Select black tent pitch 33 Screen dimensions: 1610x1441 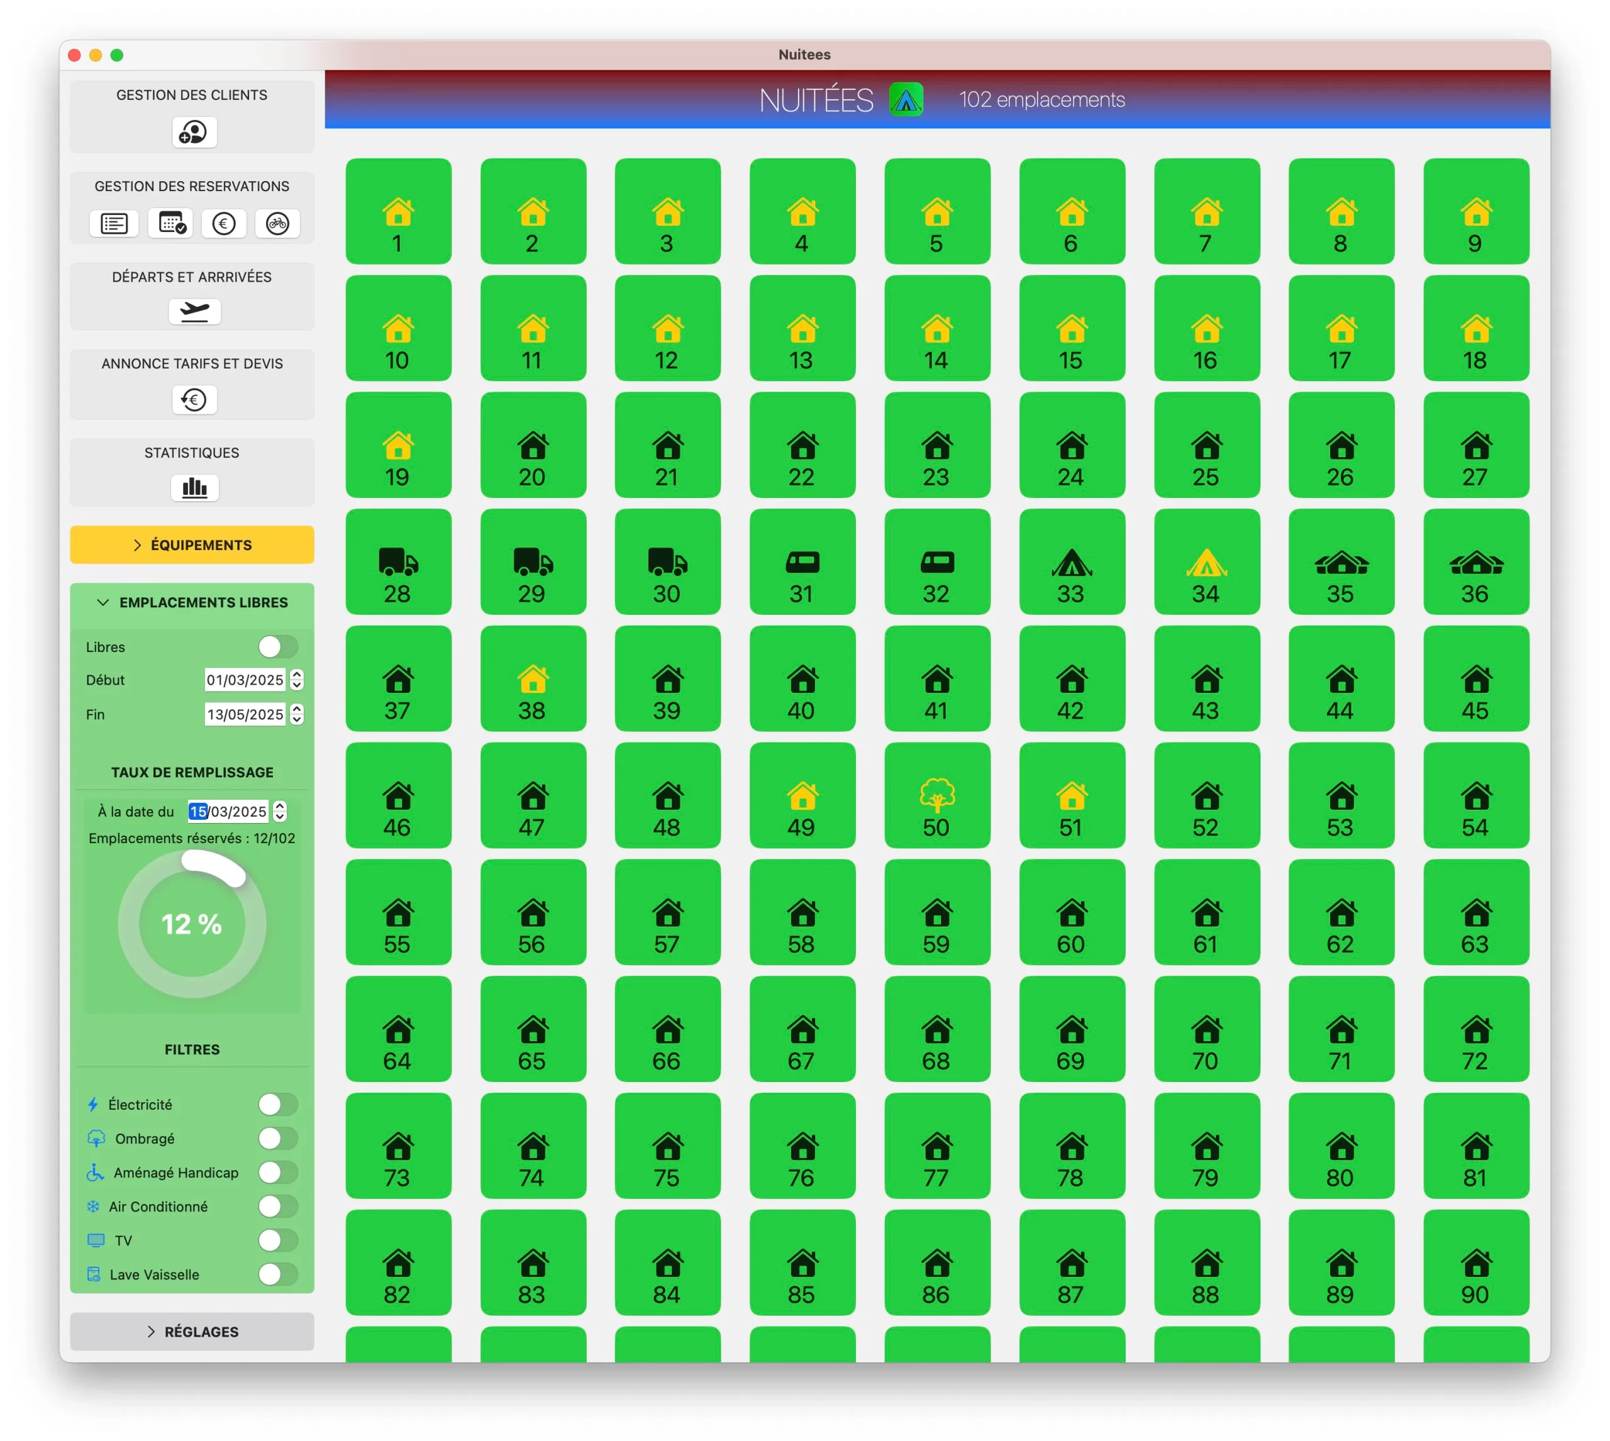click(x=1072, y=561)
